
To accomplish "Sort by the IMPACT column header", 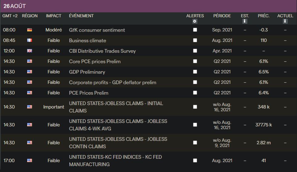I will click(54, 16).
